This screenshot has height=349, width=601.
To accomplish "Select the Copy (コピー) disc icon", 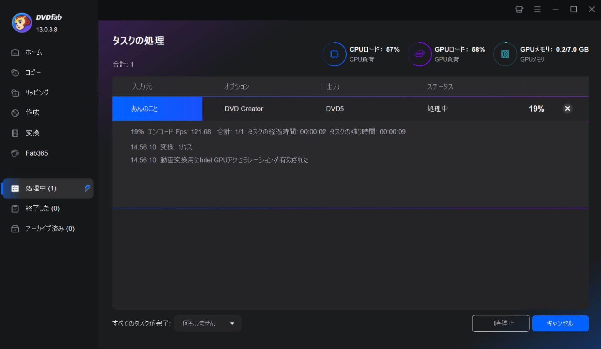I will click(15, 73).
